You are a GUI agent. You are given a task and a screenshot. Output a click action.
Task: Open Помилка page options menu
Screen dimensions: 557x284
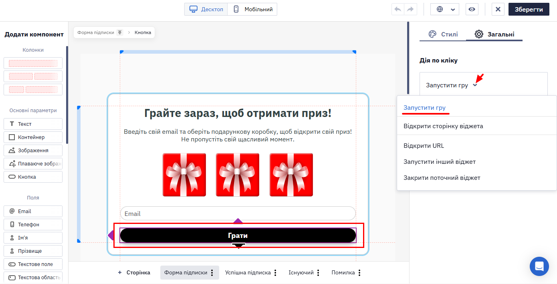[359, 273]
